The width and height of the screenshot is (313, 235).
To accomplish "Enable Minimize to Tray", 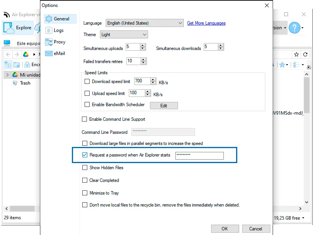I will click(x=85, y=193).
